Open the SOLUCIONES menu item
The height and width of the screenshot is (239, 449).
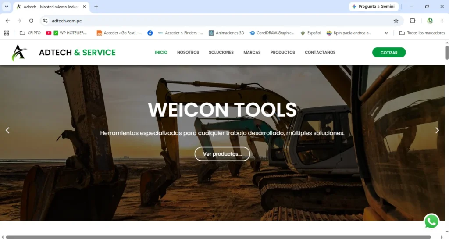(x=221, y=52)
